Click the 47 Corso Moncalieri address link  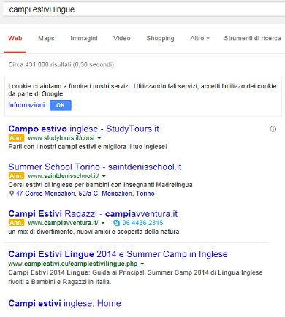[85, 194]
